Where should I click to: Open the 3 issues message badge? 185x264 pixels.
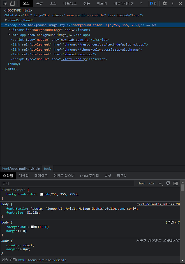[x=153, y=3]
